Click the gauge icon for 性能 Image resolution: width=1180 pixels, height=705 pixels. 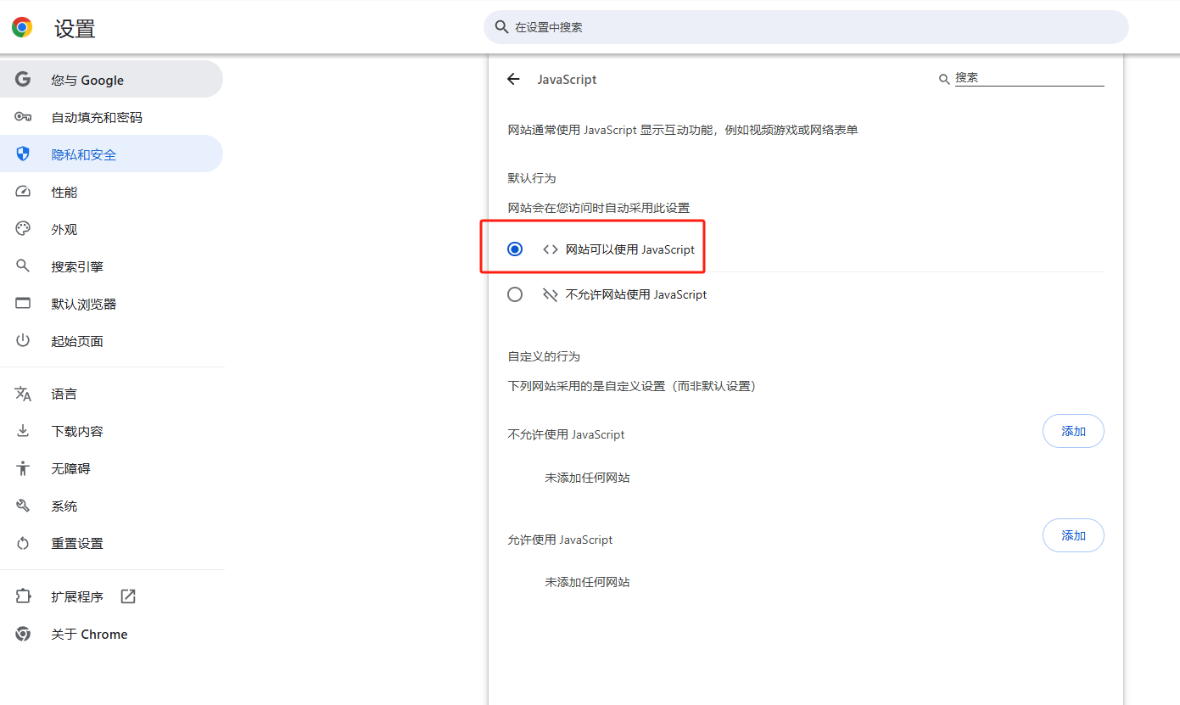pyautogui.click(x=23, y=192)
